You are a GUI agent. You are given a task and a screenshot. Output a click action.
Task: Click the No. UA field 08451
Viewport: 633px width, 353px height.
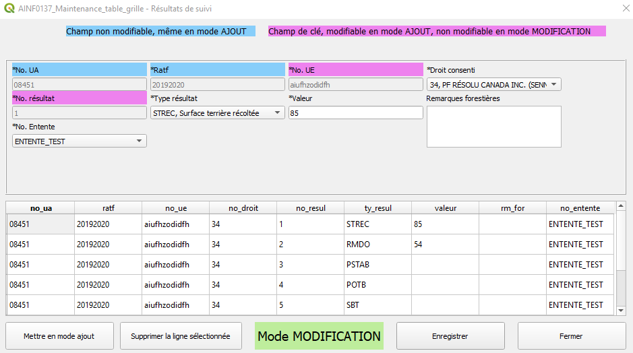tap(79, 85)
